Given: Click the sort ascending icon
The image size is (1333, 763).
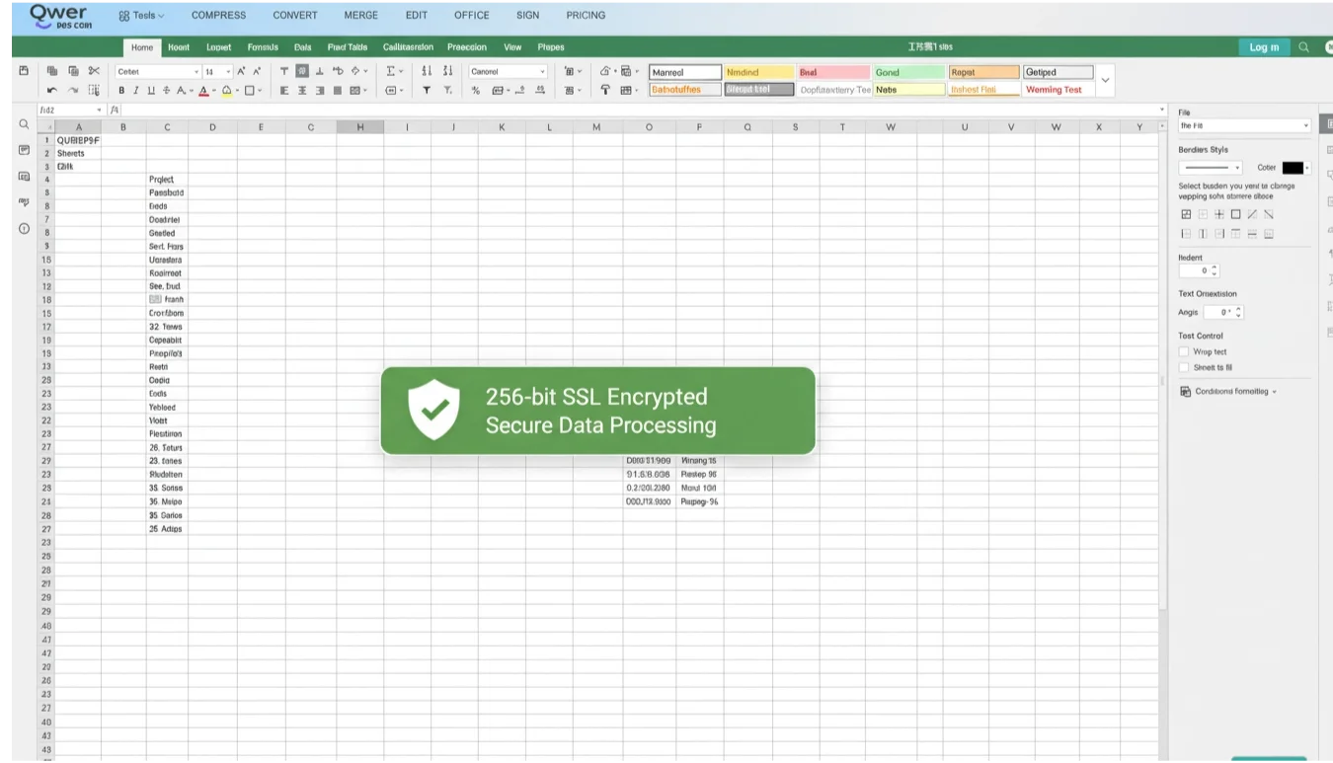Looking at the screenshot, I should [x=427, y=71].
